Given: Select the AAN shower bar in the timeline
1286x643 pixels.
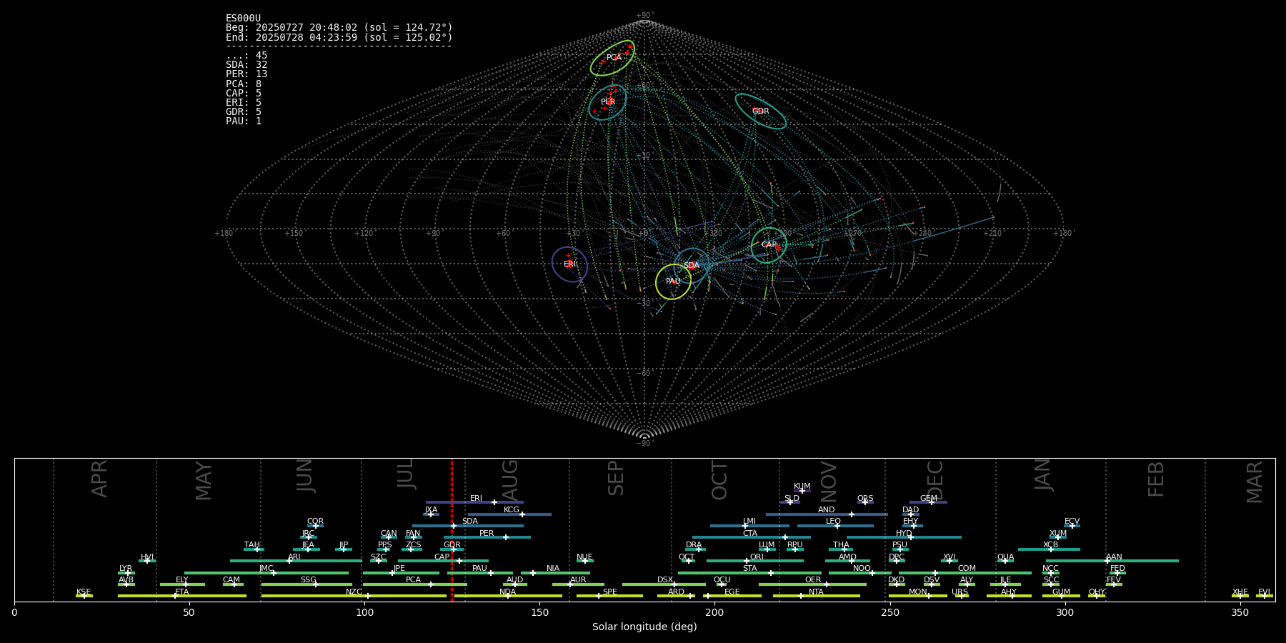Looking at the screenshot, I should 1112,561.
